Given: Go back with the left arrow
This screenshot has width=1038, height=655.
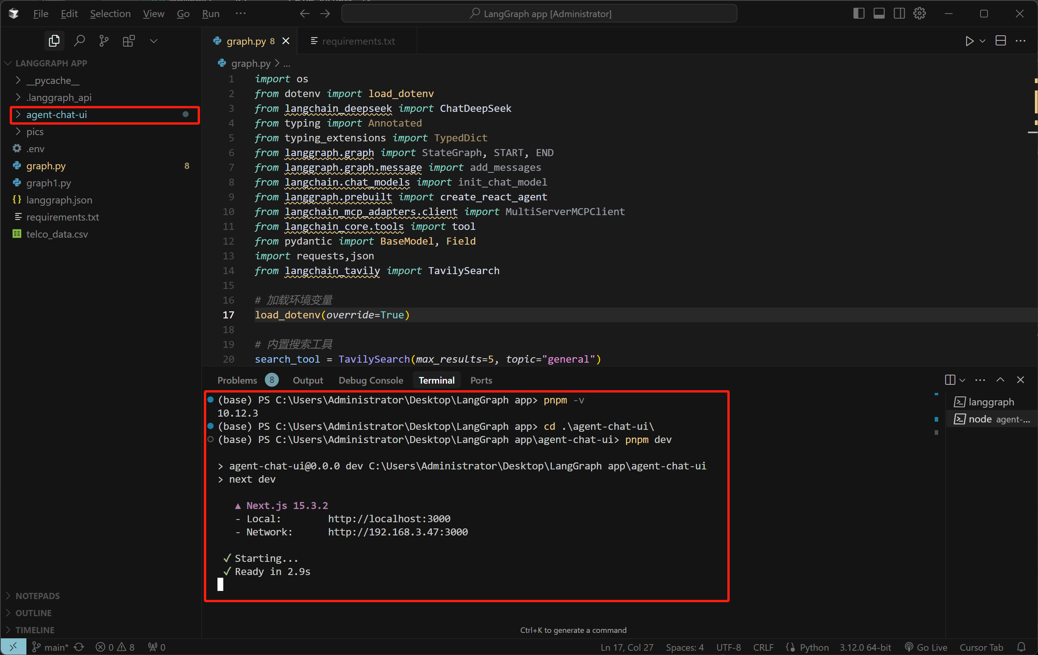Looking at the screenshot, I should [305, 14].
